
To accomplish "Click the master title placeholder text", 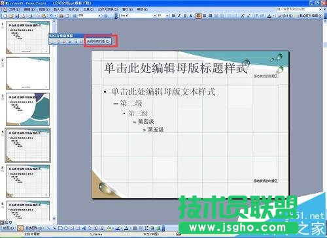I will click(x=176, y=68).
